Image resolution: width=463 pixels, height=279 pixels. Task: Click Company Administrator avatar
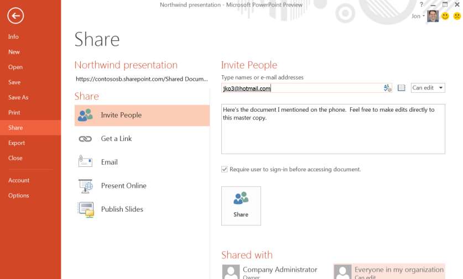click(x=231, y=272)
